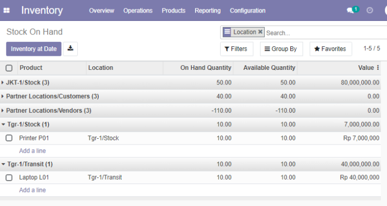Remove the Location filter tag
This screenshot has width=387, height=206.
coord(260,32)
